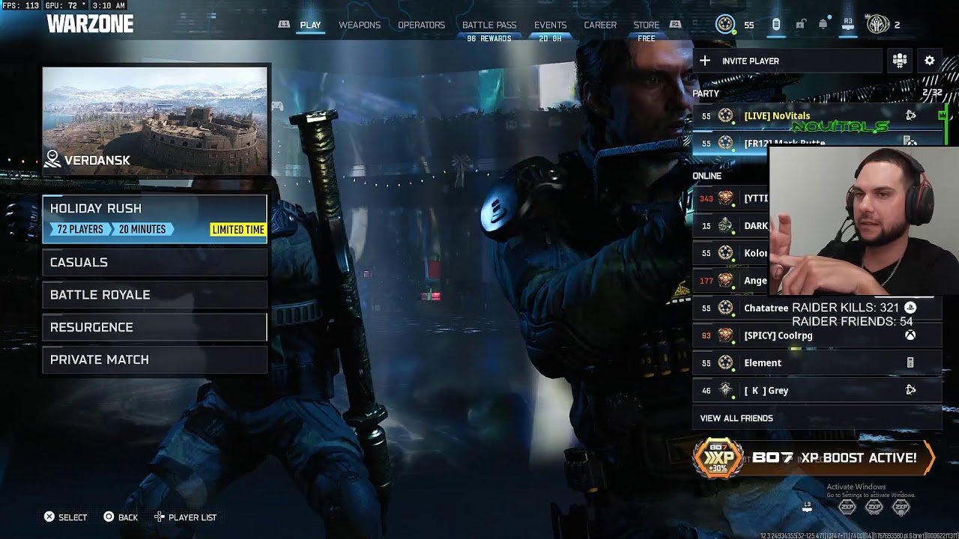Click the L3 stick icon near tokens

tap(808, 505)
